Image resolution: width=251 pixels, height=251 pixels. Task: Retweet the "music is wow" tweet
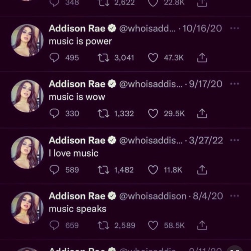103,114
